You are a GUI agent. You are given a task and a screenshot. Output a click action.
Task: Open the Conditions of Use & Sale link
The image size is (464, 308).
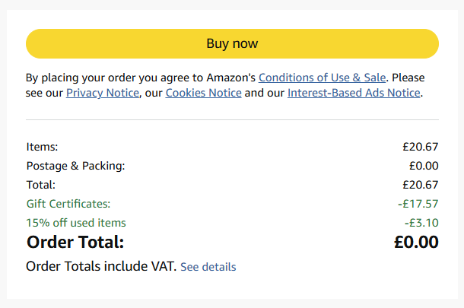323,78
